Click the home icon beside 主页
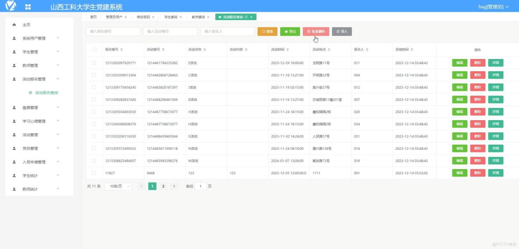 point(14,25)
